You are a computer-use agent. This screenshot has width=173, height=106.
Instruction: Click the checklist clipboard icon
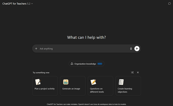(121, 82)
